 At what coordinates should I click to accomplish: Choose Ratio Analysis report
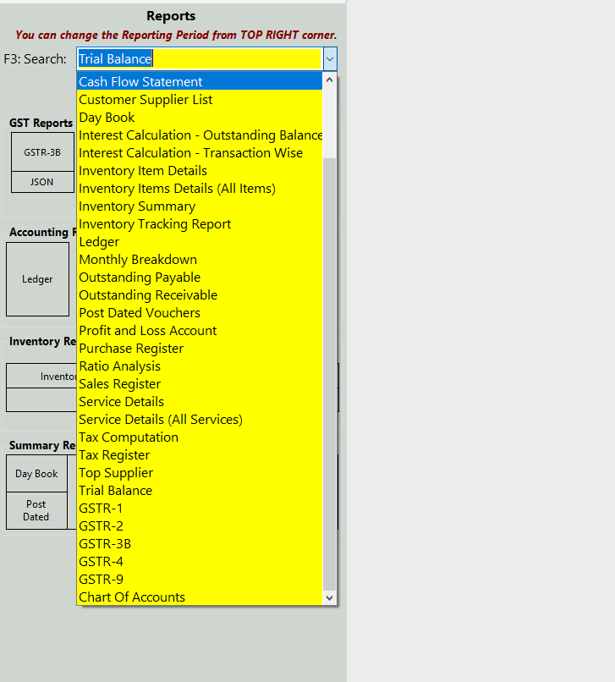click(200, 366)
